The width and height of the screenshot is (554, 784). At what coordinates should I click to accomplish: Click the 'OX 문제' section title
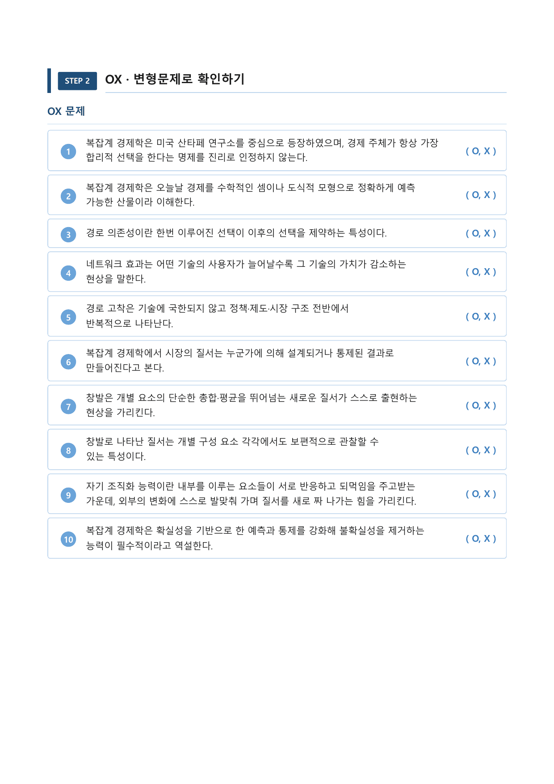click(x=66, y=111)
